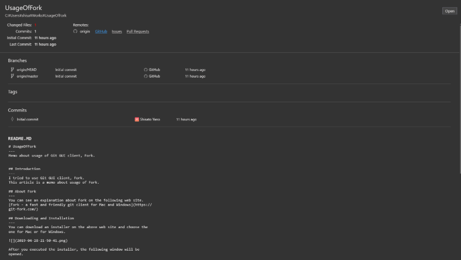The image size is (461, 260).
Task: Click the Branches section heading
Action: tap(17, 60)
